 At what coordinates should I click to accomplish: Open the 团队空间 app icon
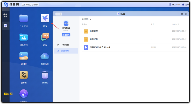[x=24, y=37]
